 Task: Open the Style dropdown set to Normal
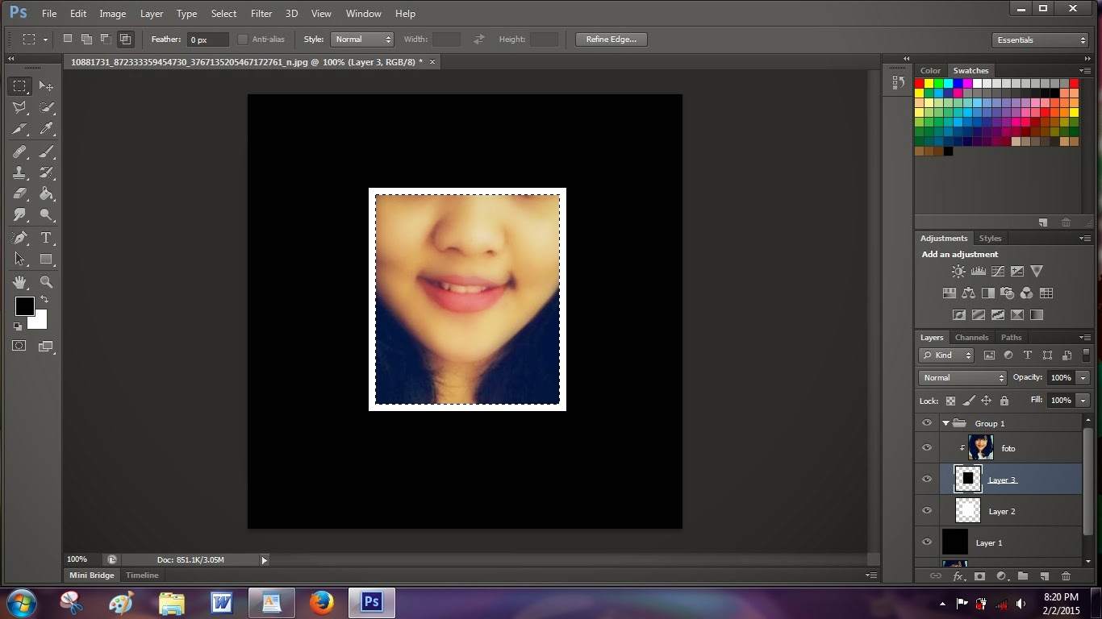pyautogui.click(x=361, y=39)
